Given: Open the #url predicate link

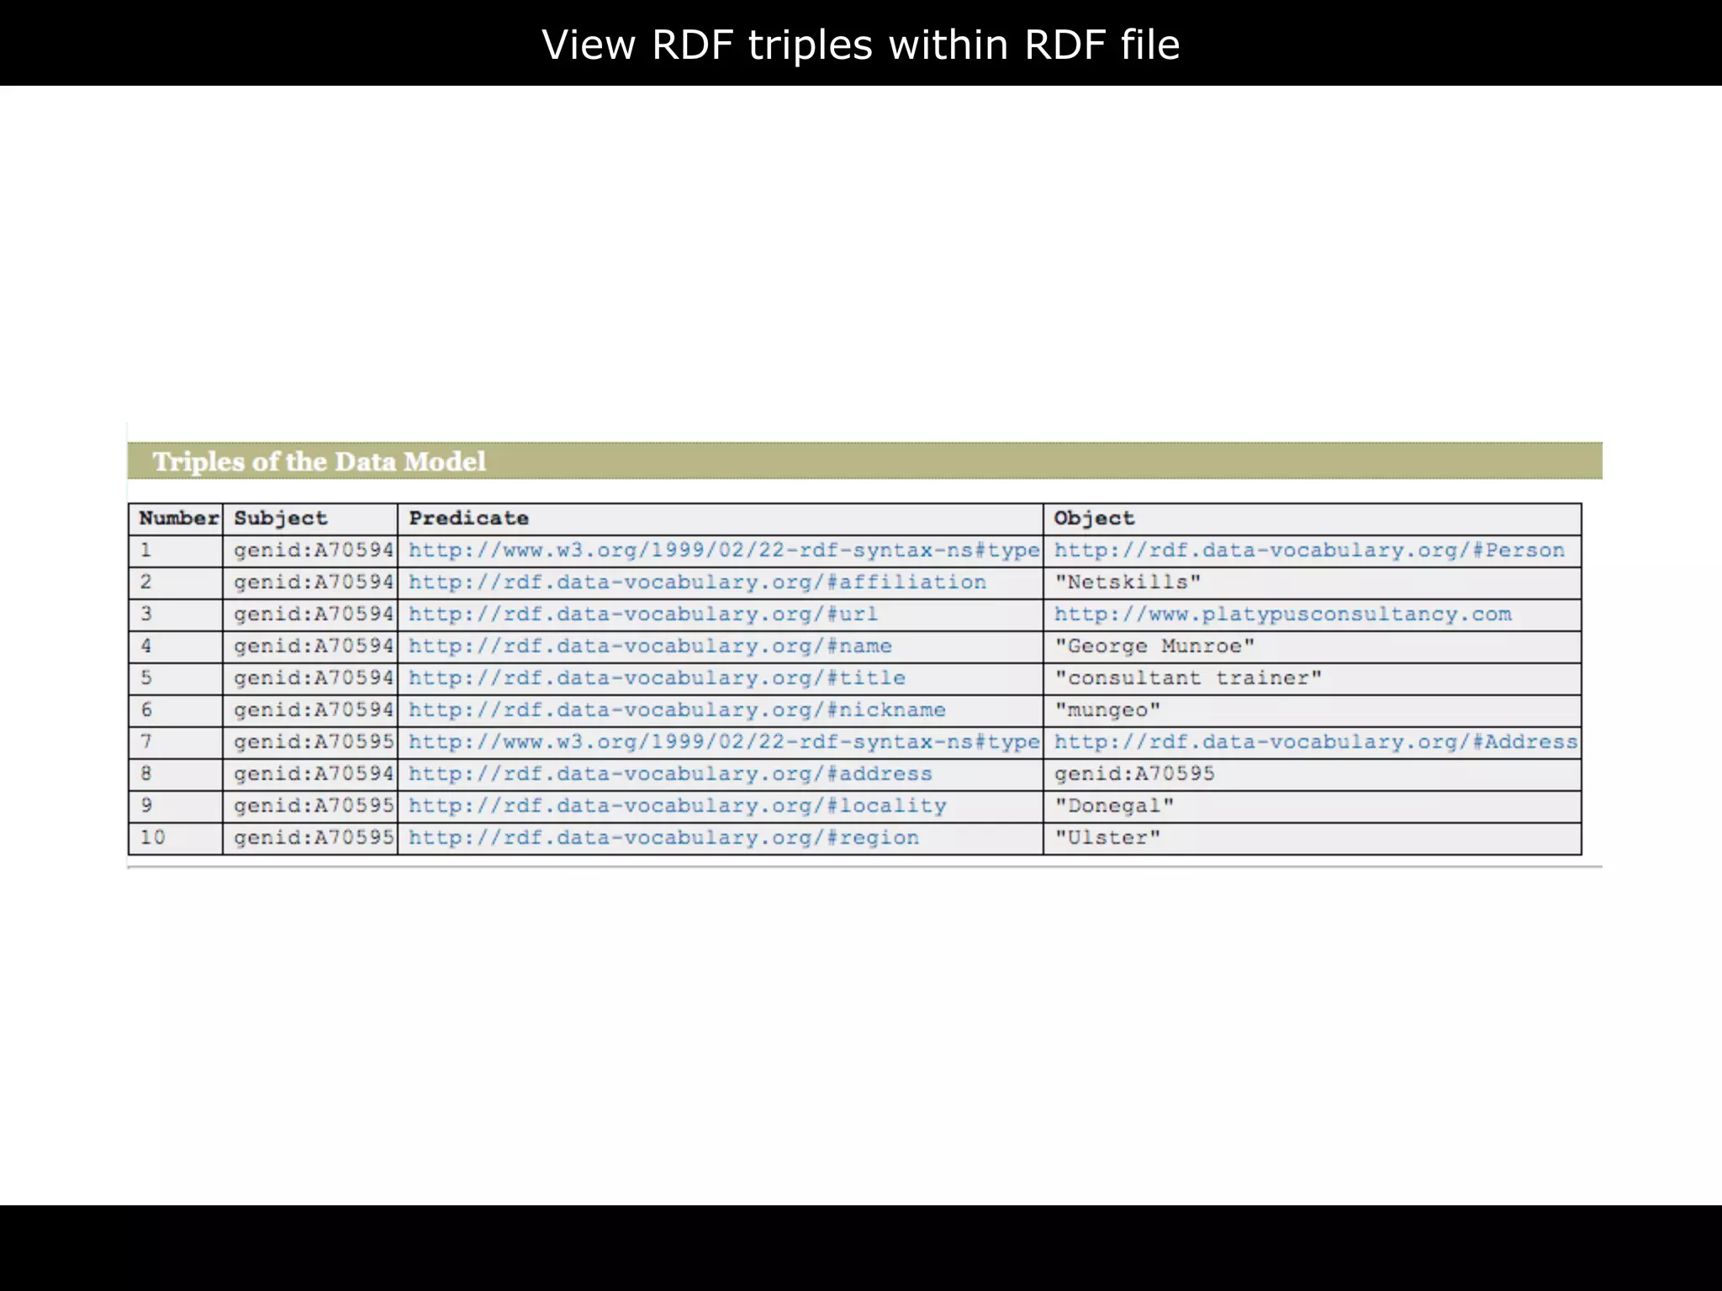Looking at the screenshot, I should (643, 614).
